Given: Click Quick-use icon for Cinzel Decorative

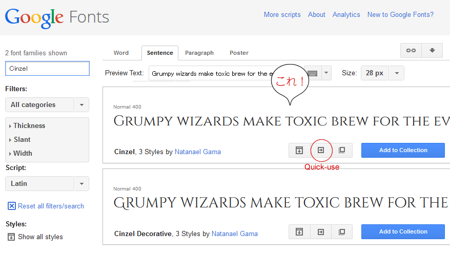Looking at the screenshot, I should [321, 231].
